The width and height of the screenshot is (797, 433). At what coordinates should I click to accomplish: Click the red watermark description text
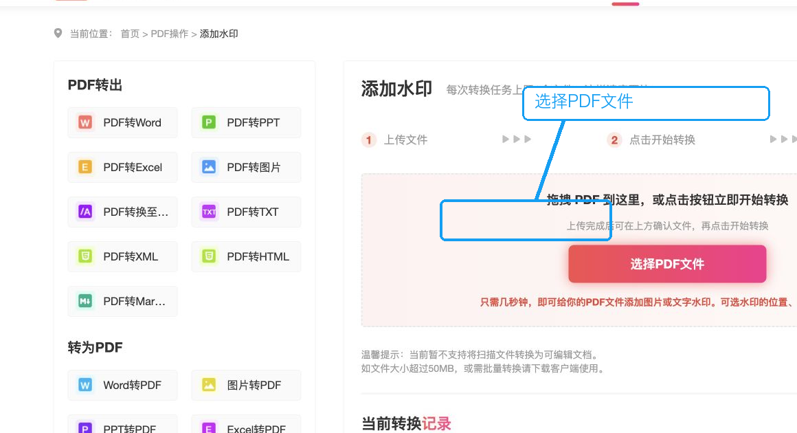pyautogui.click(x=638, y=302)
